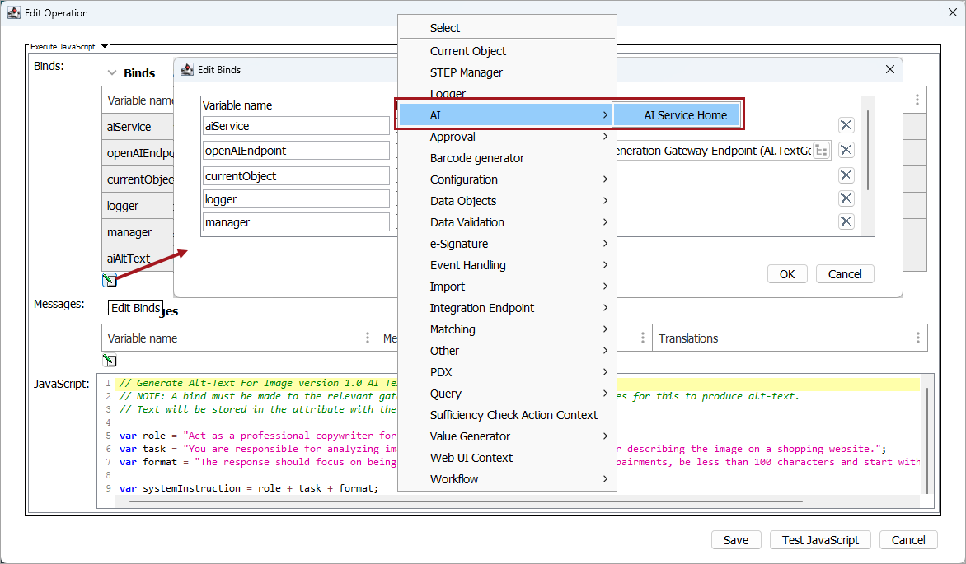Open node picker for Gateway Endpoint field

click(x=821, y=150)
